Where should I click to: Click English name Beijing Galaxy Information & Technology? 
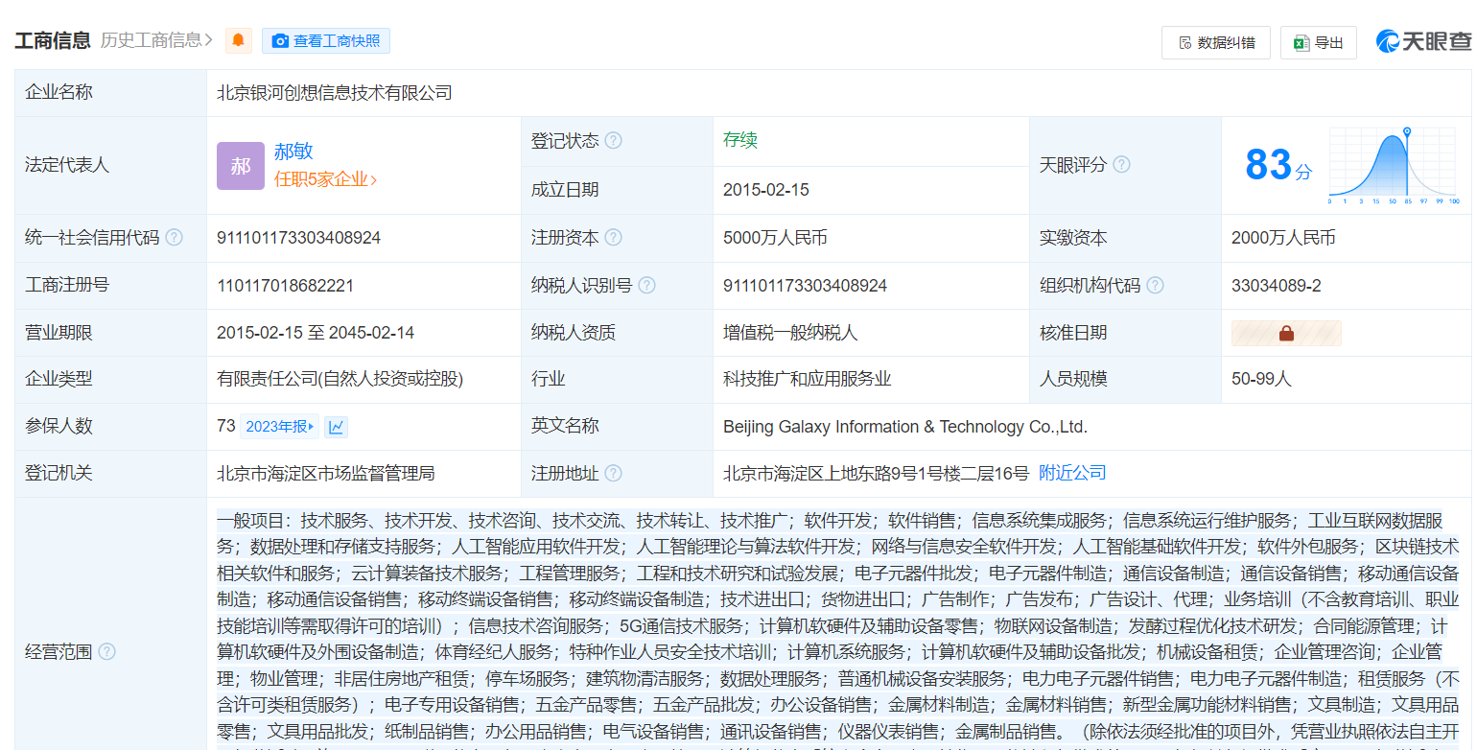905,427
